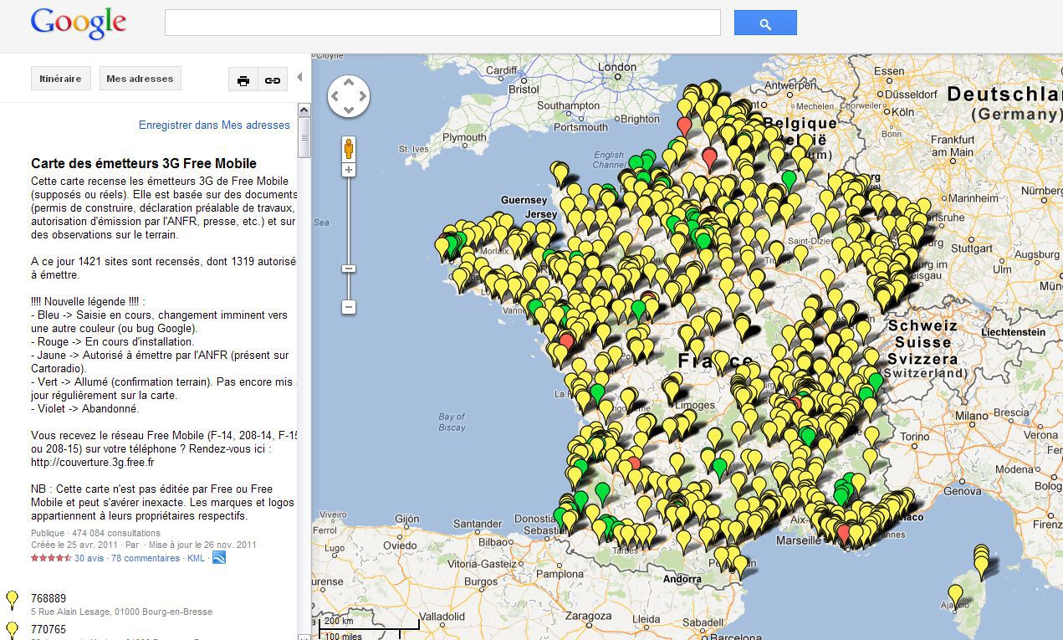Collapse the left side panel arrow
The image size is (1063, 640).
click(x=300, y=78)
